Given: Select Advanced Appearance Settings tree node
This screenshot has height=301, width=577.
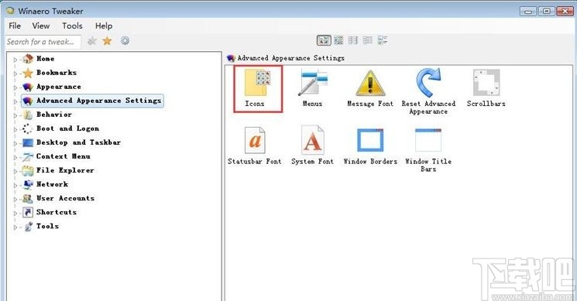Looking at the screenshot, I should pos(92,101).
